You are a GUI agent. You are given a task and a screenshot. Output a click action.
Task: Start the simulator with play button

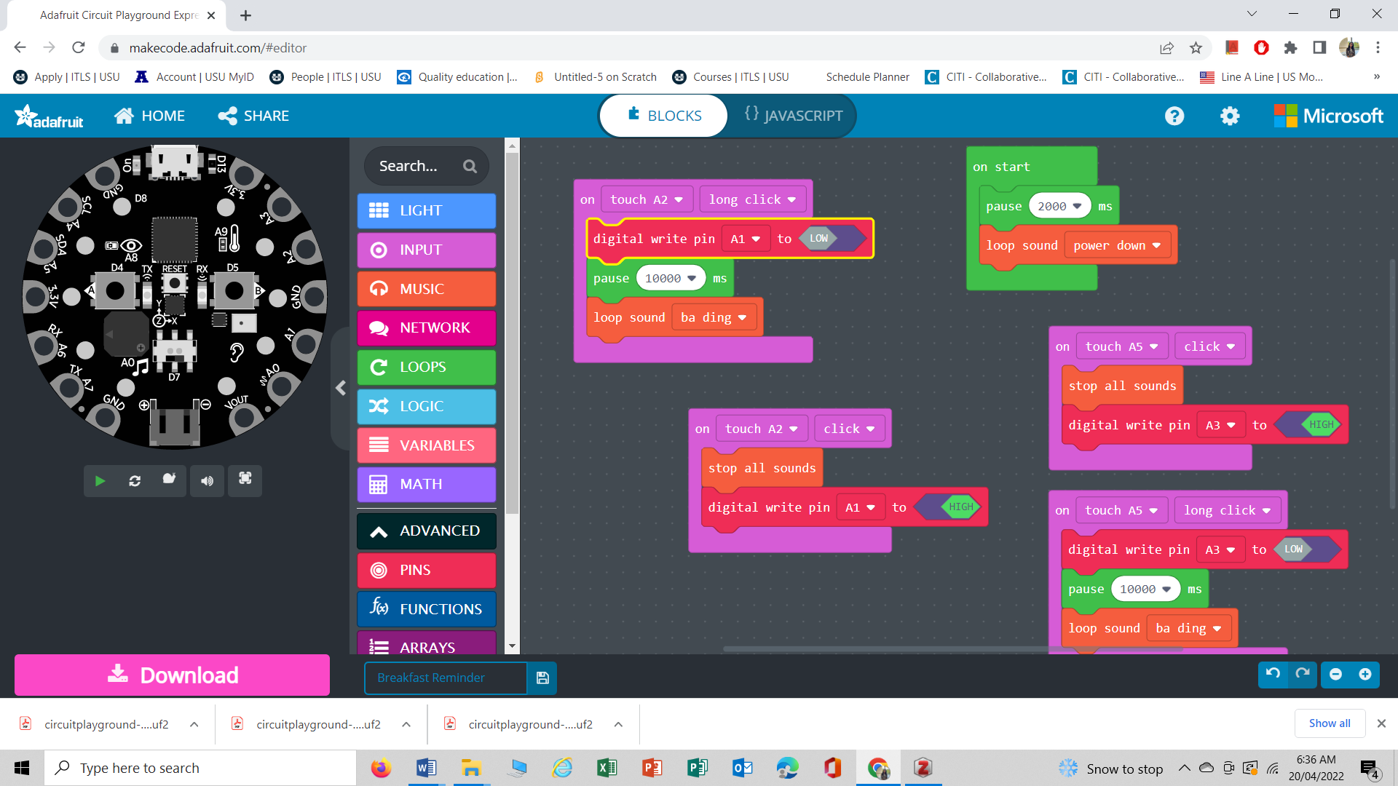[x=100, y=481]
